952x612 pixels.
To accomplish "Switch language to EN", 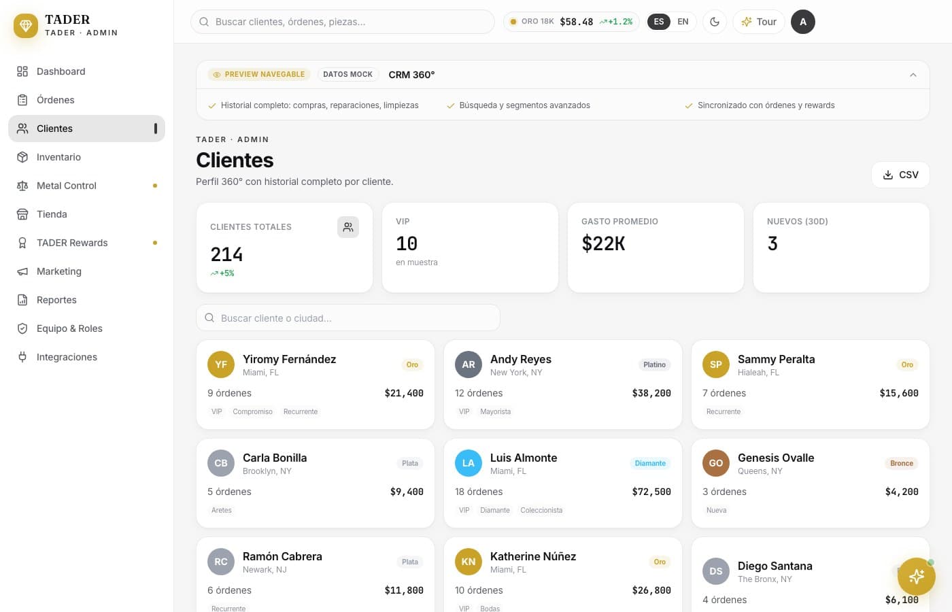I will 683,22.
